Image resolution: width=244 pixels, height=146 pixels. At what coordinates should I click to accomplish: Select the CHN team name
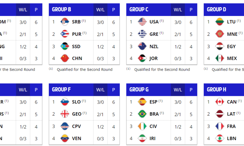coord(77,59)
